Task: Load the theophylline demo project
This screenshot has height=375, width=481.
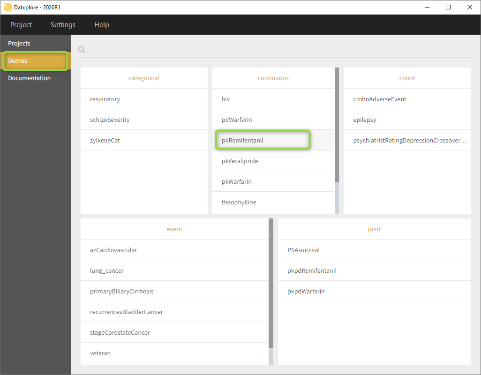Action: tap(239, 202)
